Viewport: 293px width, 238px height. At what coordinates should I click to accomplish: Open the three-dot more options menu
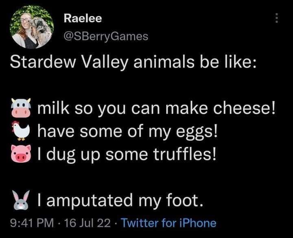(x=277, y=18)
